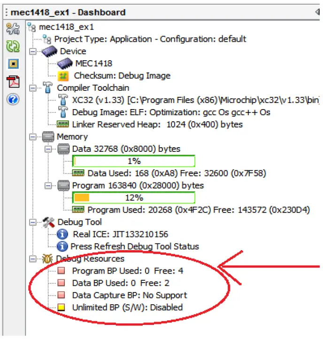This screenshot has width=323, height=339.
Task: Select Project Type: Application - Configuration: default
Action: tap(150, 39)
